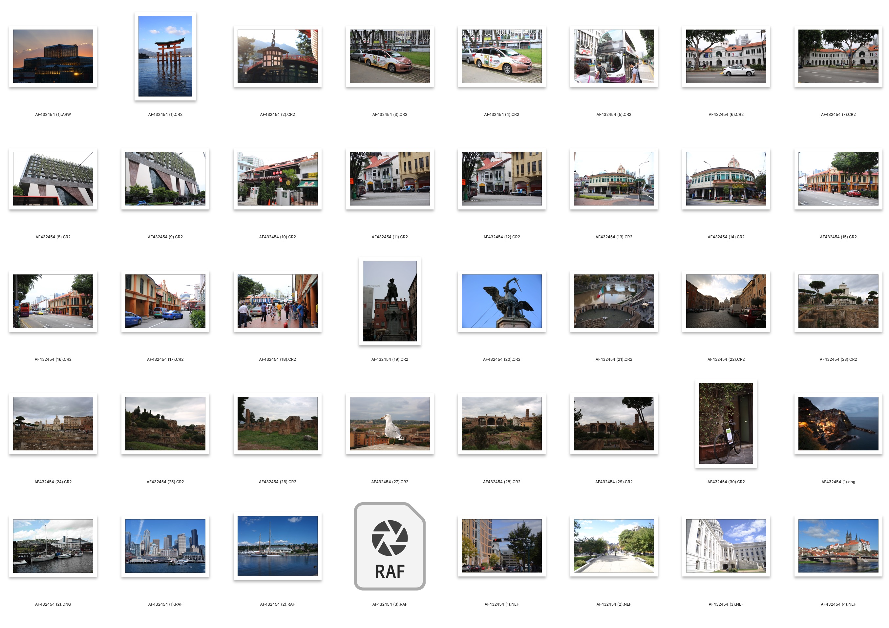This screenshot has width=889, height=628.
Task: Click the filename label AF432454 (1).NEF
Action: [501, 604]
